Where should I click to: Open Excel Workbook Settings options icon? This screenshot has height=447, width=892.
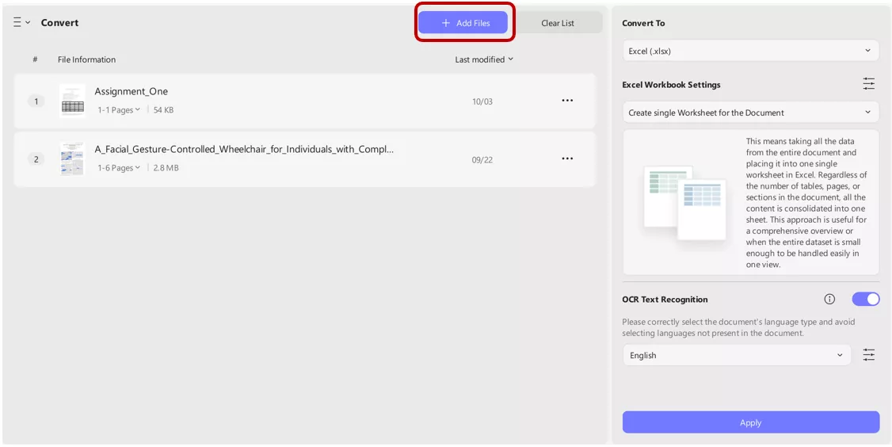pos(869,84)
